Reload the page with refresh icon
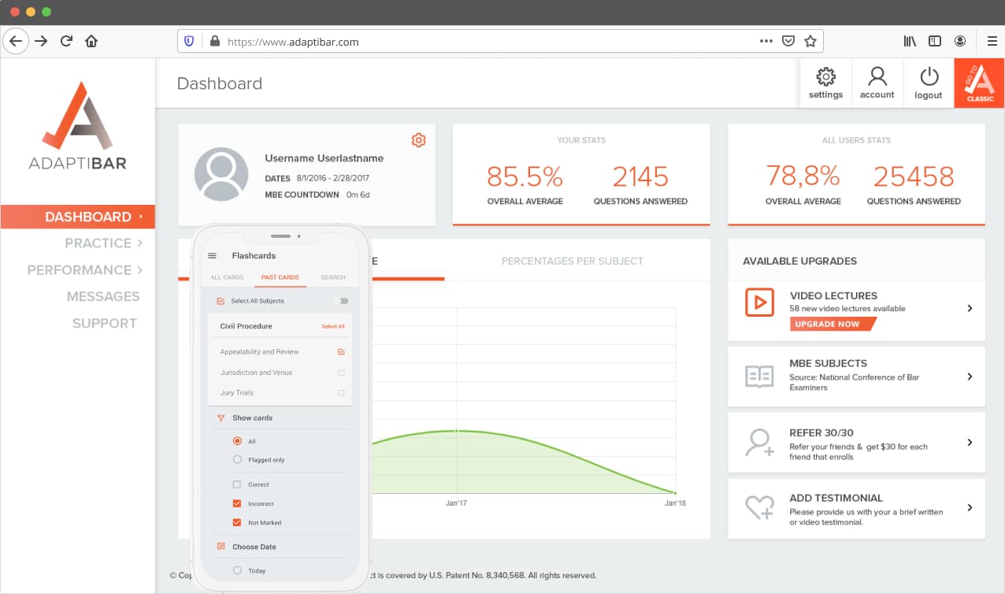Screen dimensions: 1005x594 point(66,41)
